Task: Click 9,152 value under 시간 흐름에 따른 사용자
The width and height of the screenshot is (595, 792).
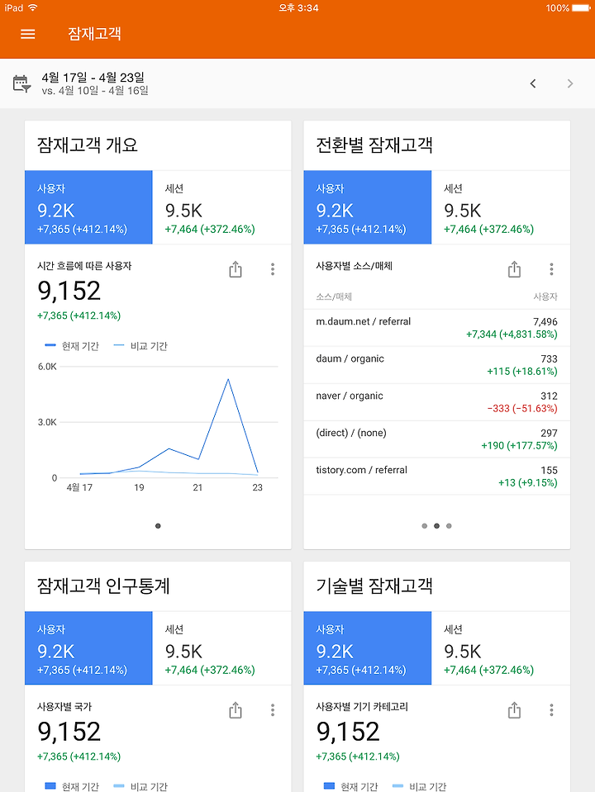Action: tap(69, 291)
